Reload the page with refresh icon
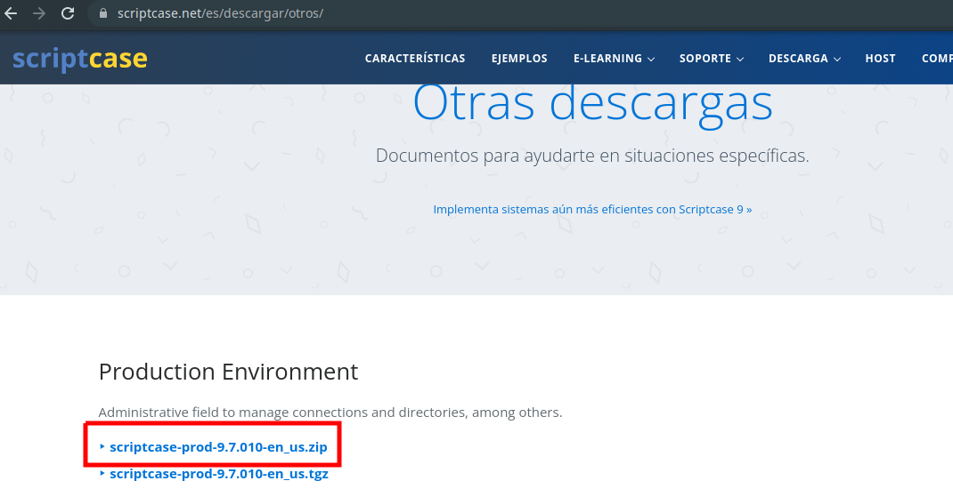Viewport: 953px width, 497px height. click(68, 13)
